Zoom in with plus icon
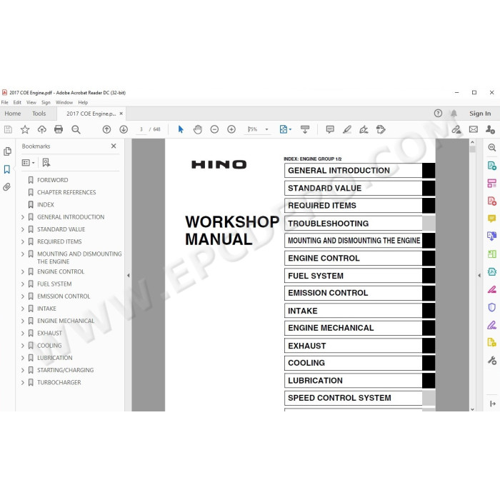The width and height of the screenshot is (500, 500). (x=231, y=129)
